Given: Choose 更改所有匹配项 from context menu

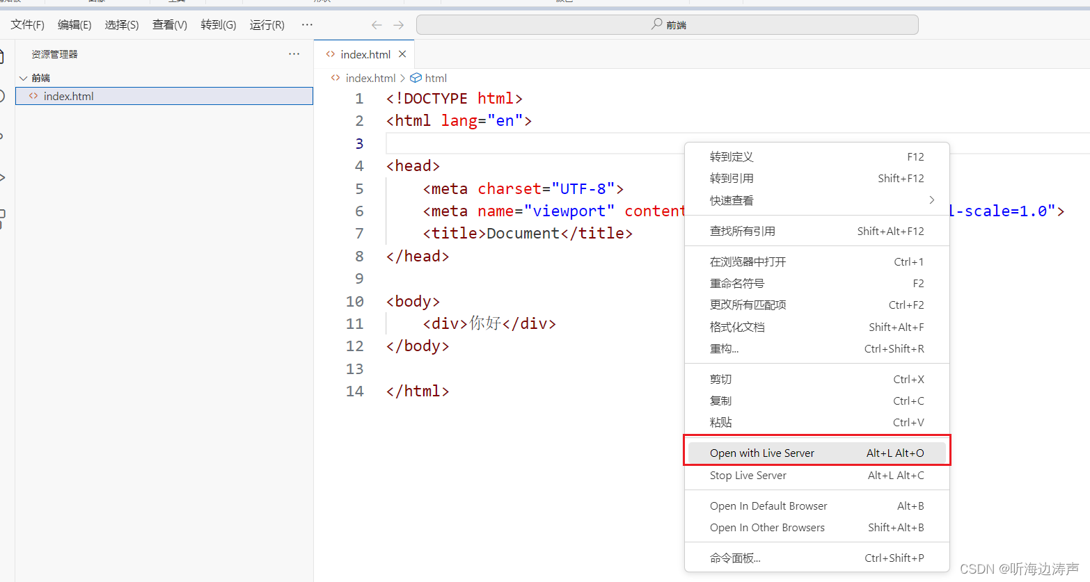Looking at the screenshot, I should coord(817,305).
